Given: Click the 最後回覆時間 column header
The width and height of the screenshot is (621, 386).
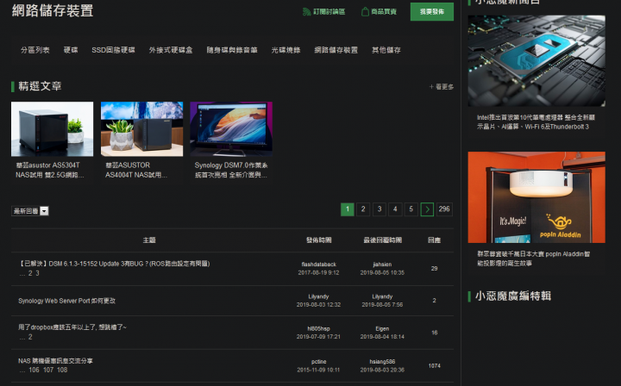Looking at the screenshot, I should pos(383,240).
